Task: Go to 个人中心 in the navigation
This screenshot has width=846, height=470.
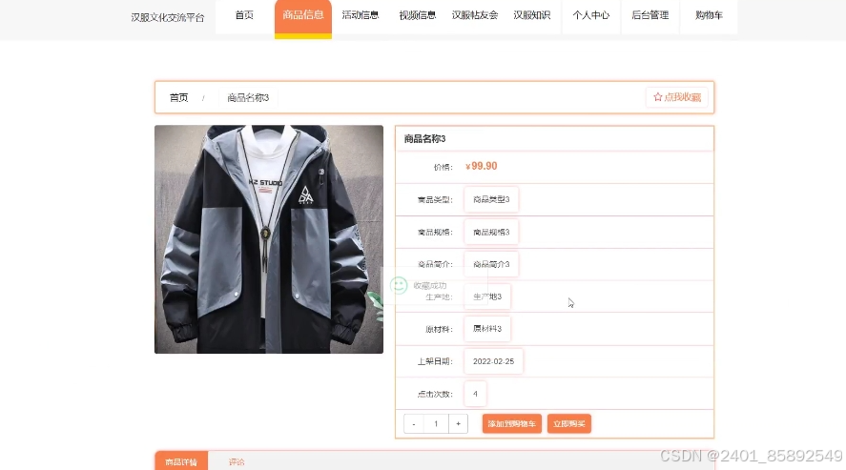Action: click(x=590, y=17)
